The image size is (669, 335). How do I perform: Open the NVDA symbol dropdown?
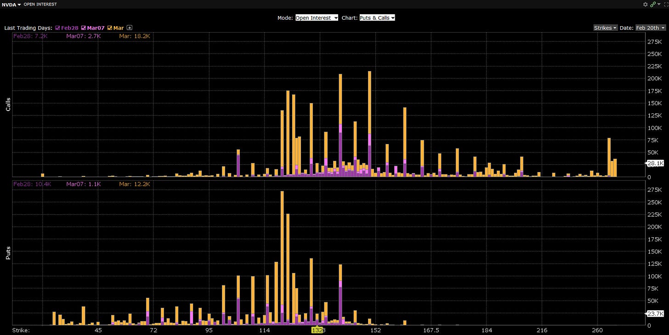click(12, 4)
